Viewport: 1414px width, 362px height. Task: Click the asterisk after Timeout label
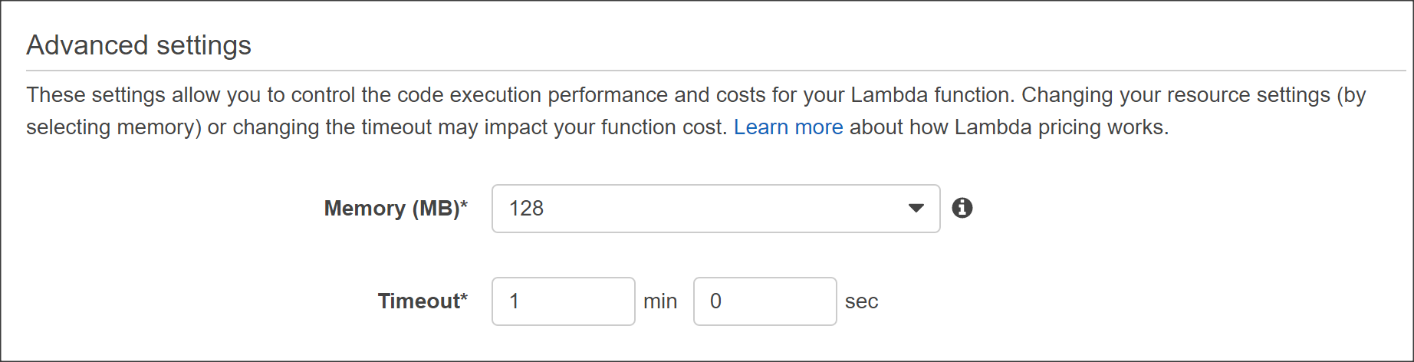(x=464, y=296)
